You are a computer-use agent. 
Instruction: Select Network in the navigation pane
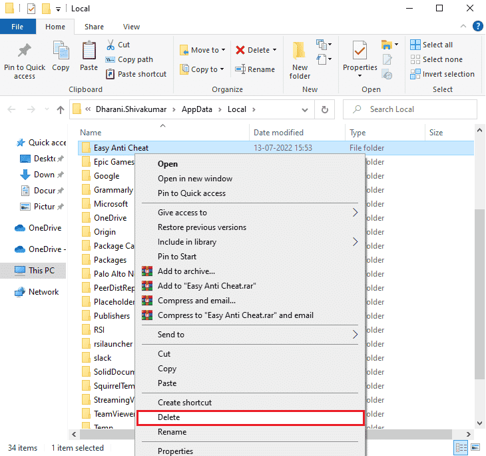pos(37,292)
